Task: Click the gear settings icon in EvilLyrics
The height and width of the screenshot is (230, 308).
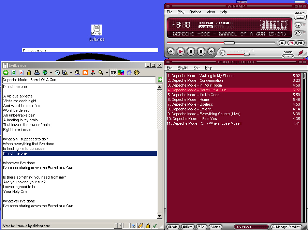Action: pyautogui.click(x=129, y=73)
